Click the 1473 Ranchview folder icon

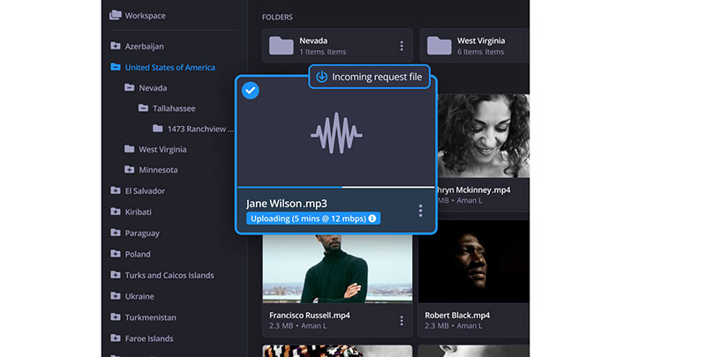[158, 129]
